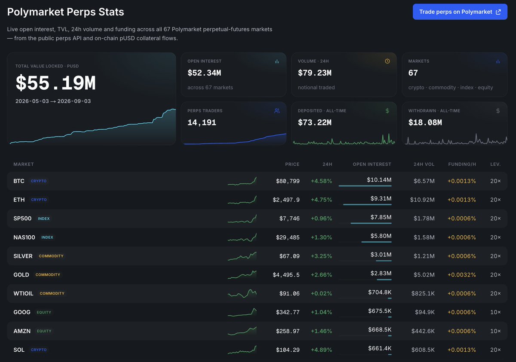The width and height of the screenshot is (516, 362).
Task: Click the clock icon in the Volume 24H card
Action: (387, 61)
